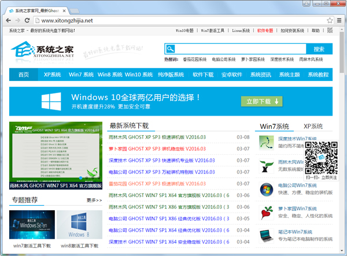Image resolution: width=347 pixels, height=256 pixels.
Task: Open the 系统资讯 navigation item
Action: (261, 75)
